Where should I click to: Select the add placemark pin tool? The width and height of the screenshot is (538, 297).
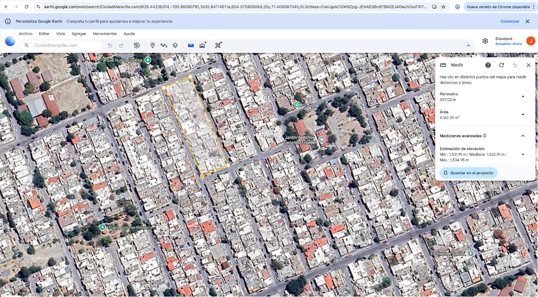coord(152,45)
